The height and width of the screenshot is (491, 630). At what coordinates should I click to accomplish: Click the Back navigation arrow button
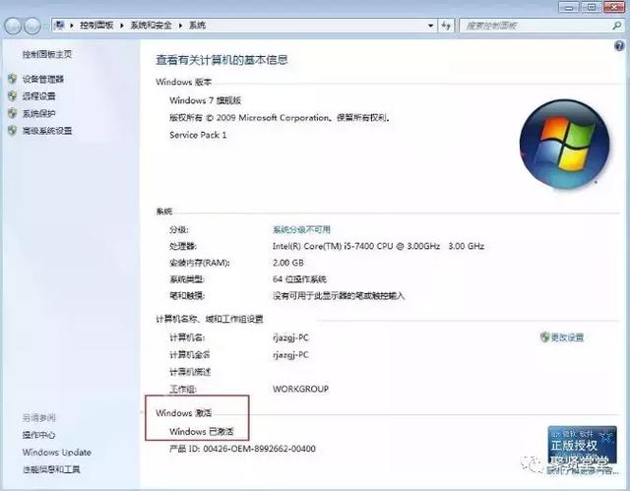[x=13, y=27]
